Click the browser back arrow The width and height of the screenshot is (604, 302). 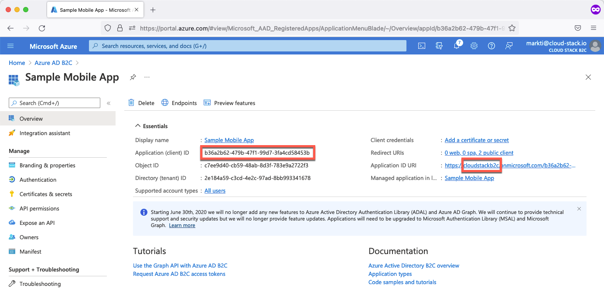click(10, 28)
